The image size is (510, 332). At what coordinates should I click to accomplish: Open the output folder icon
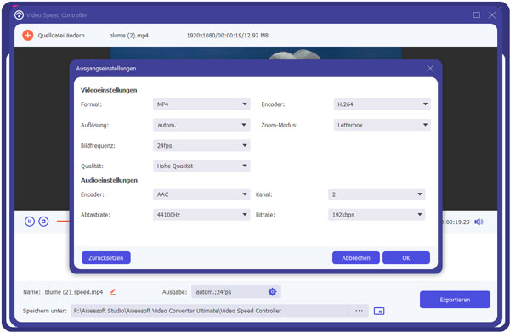(379, 311)
